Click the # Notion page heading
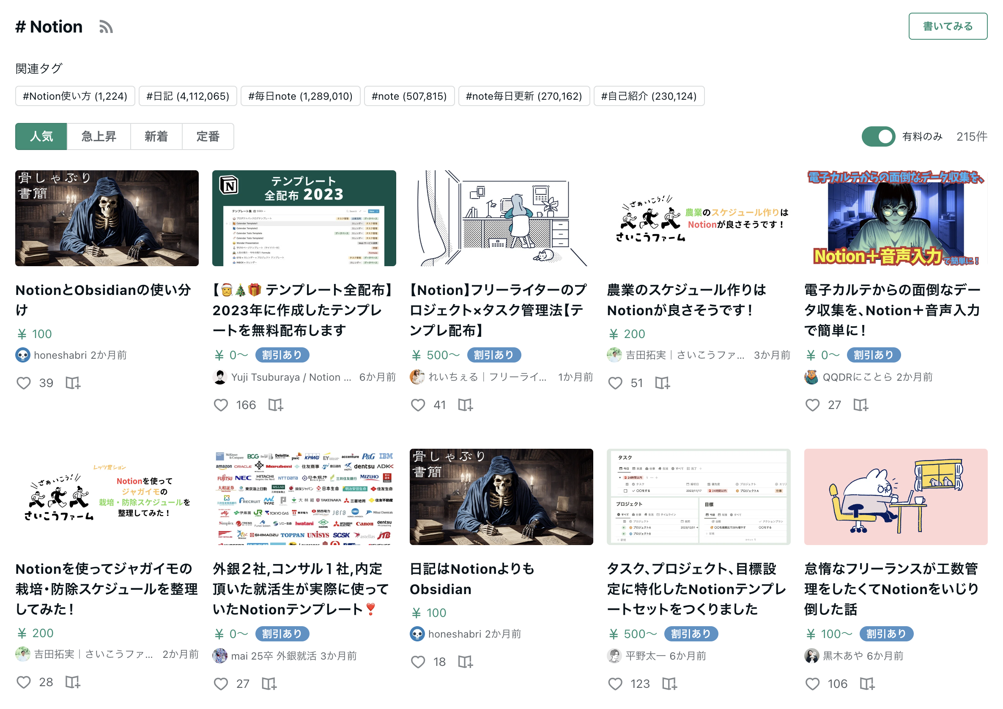 point(49,27)
